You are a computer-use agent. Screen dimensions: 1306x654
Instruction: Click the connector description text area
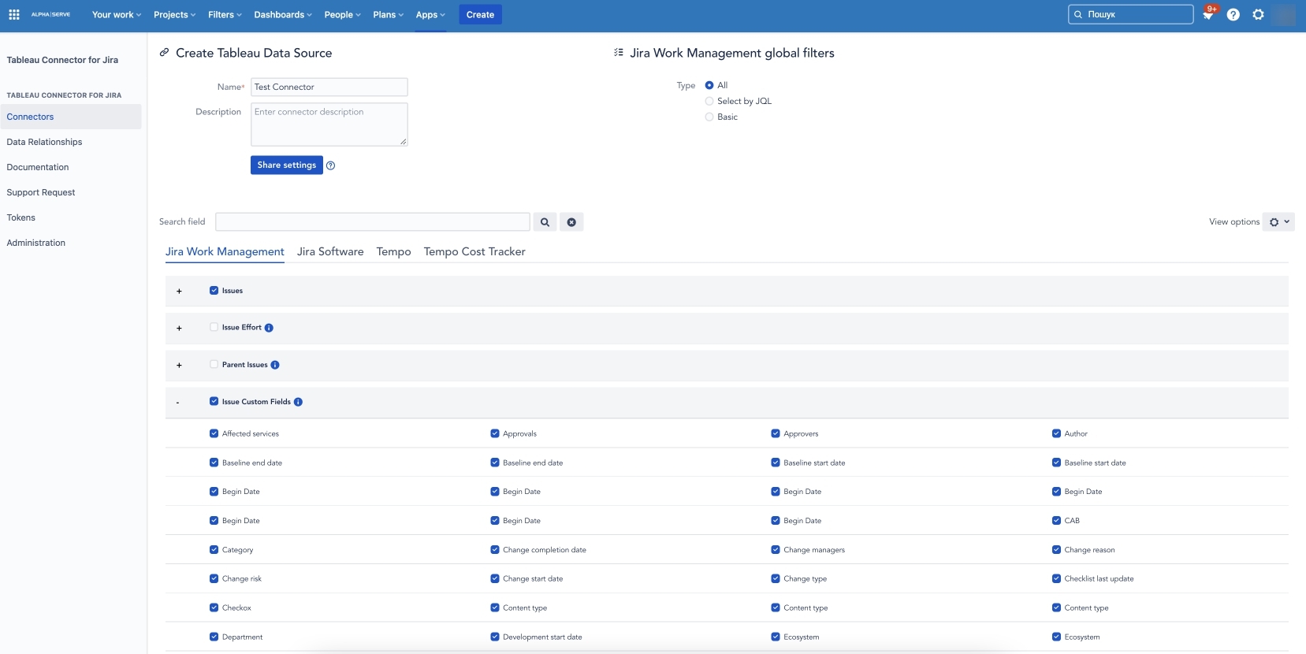[329, 124]
